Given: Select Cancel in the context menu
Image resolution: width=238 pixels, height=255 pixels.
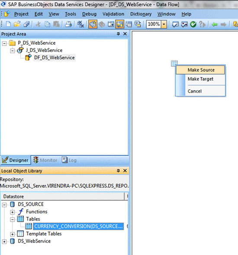Looking at the screenshot, I should [x=195, y=91].
